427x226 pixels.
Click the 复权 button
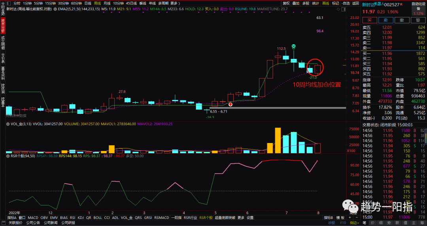pyautogui.click(x=286, y=3)
